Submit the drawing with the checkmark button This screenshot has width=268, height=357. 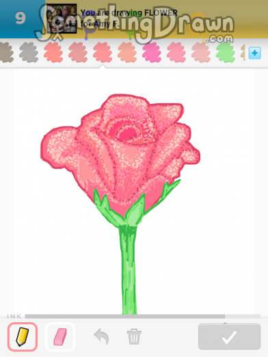click(229, 336)
